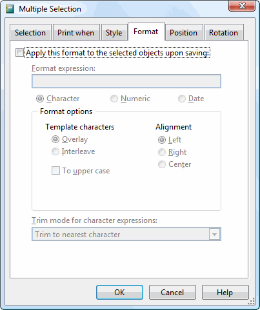Tick the To upper case checkbox
Image resolution: width=260 pixels, height=310 pixels.
(55, 171)
